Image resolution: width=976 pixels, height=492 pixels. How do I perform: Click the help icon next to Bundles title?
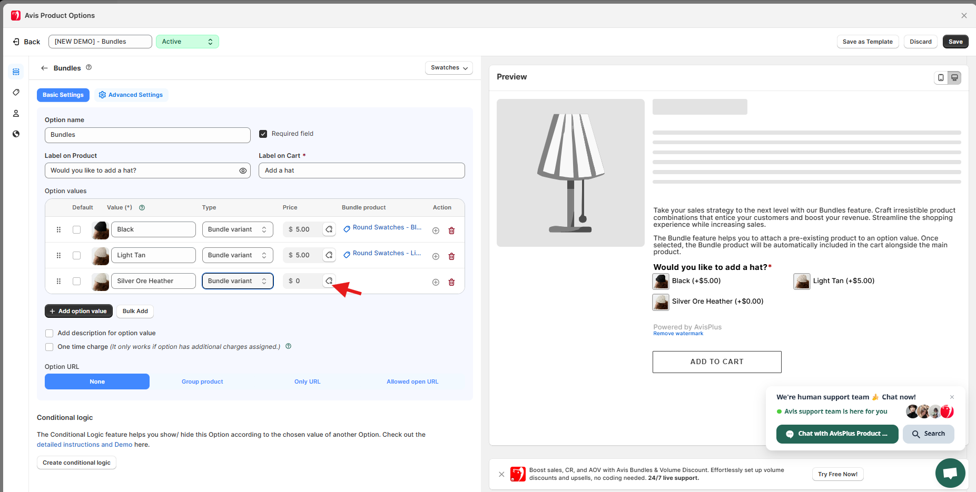pyautogui.click(x=88, y=67)
